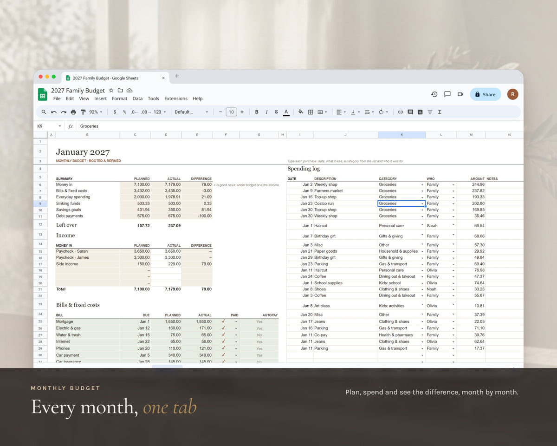557x446 pixels.
Task: Toggle bold formatting
Action: pos(257,112)
